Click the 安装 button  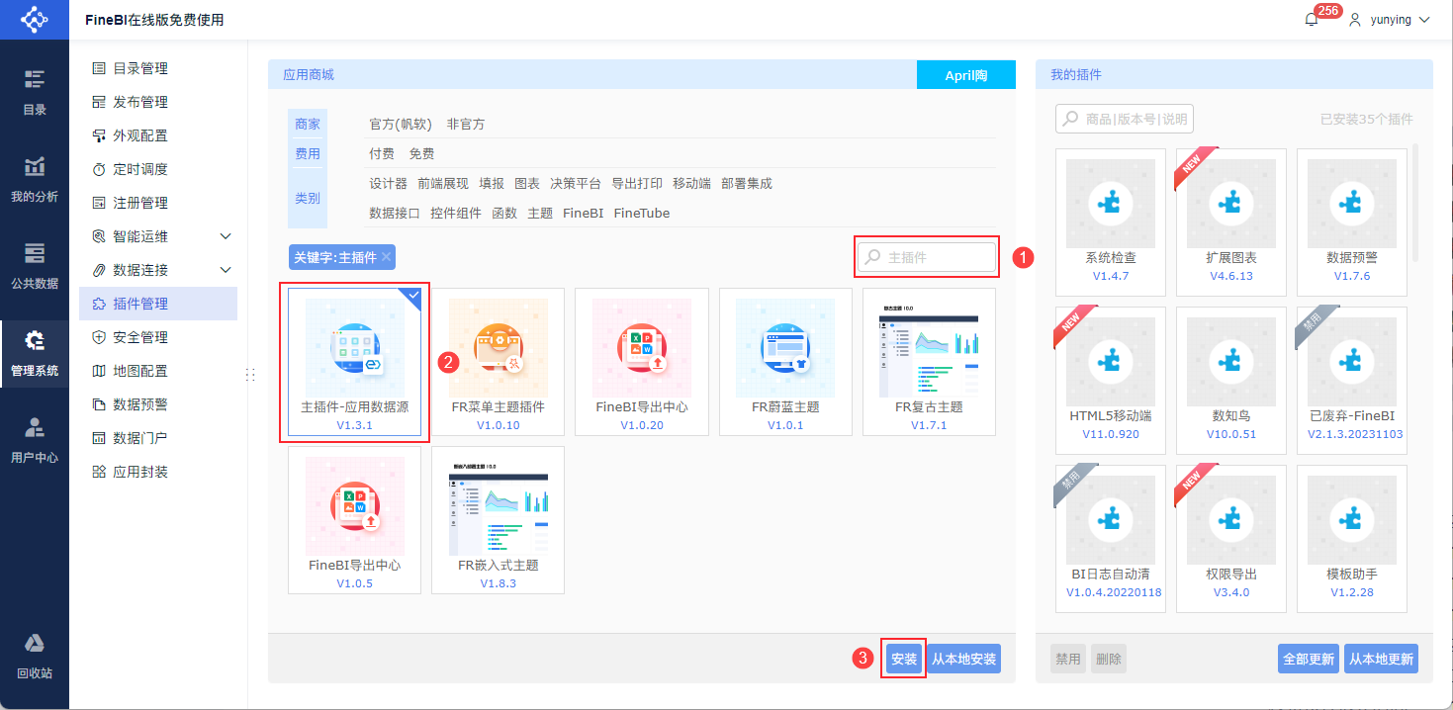[x=904, y=659]
